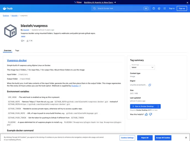The image size is (190, 141).
Task: Click the ⌘K keyboard shortcut badge
Action: (x=146, y=8)
